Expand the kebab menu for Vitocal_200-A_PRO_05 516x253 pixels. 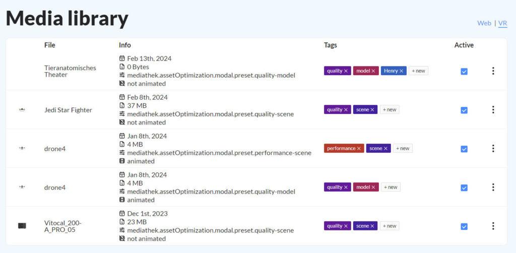[x=493, y=226]
